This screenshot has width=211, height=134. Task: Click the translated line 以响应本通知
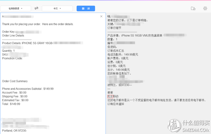(116, 104)
